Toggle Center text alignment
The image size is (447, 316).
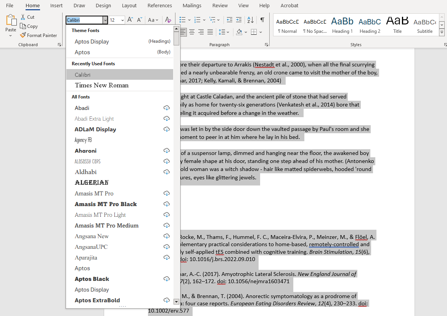point(192,32)
